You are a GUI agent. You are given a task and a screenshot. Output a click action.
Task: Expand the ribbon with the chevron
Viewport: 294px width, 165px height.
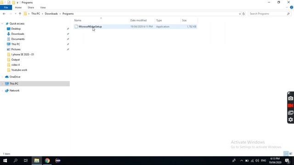[287, 7]
